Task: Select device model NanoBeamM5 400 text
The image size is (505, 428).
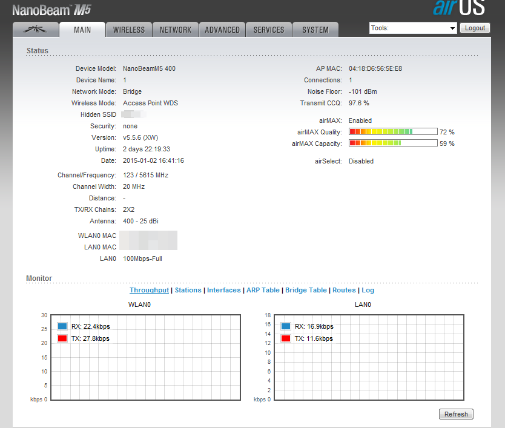Action: 149,68
